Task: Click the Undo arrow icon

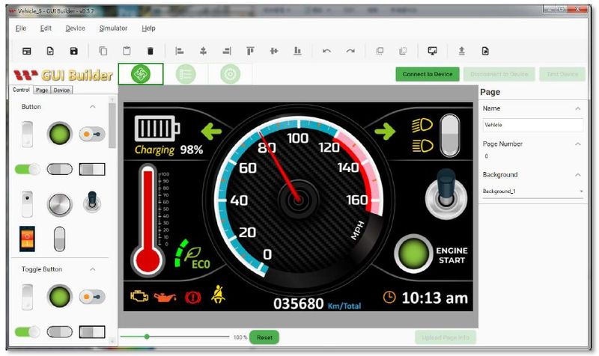Action: click(326, 51)
